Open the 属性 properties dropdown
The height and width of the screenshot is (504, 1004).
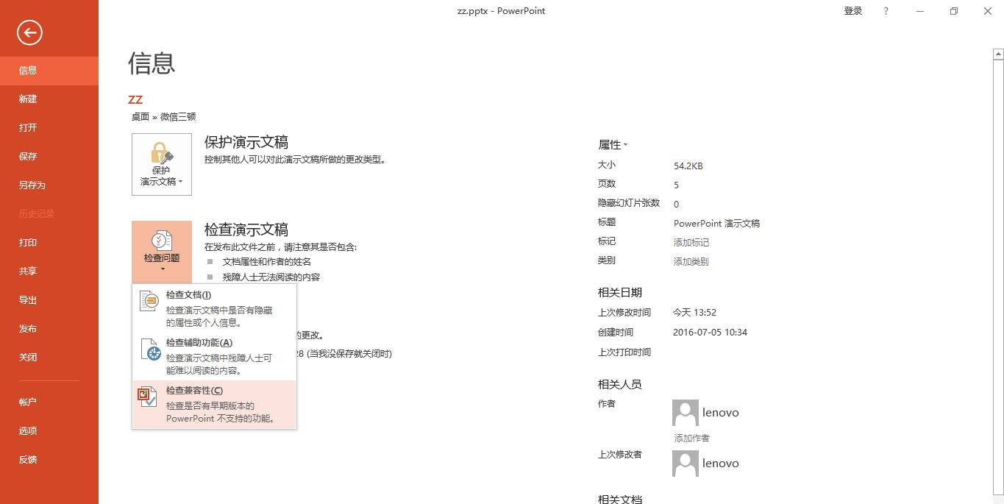(x=613, y=144)
